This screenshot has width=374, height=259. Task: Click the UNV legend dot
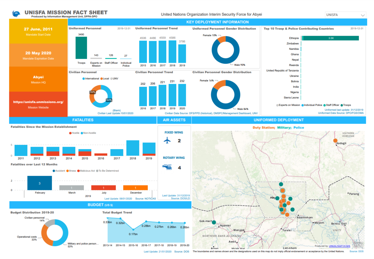click(112, 79)
